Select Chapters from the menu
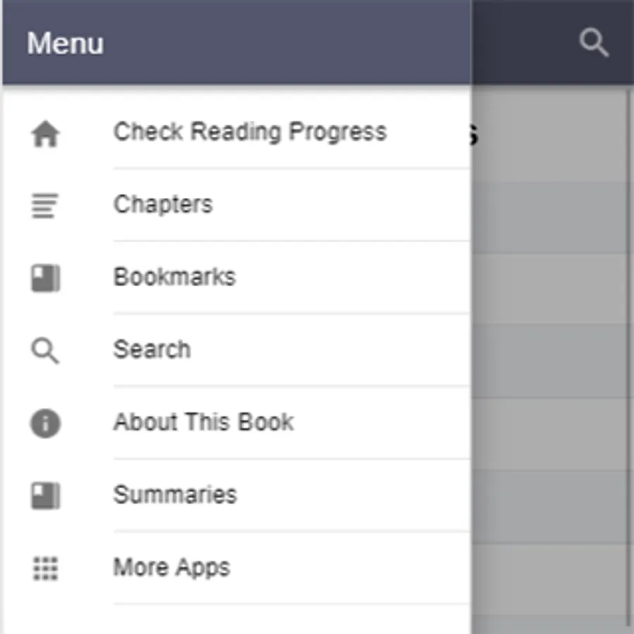The height and width of the screenshot is (634, 634). [x=163, y=204]
